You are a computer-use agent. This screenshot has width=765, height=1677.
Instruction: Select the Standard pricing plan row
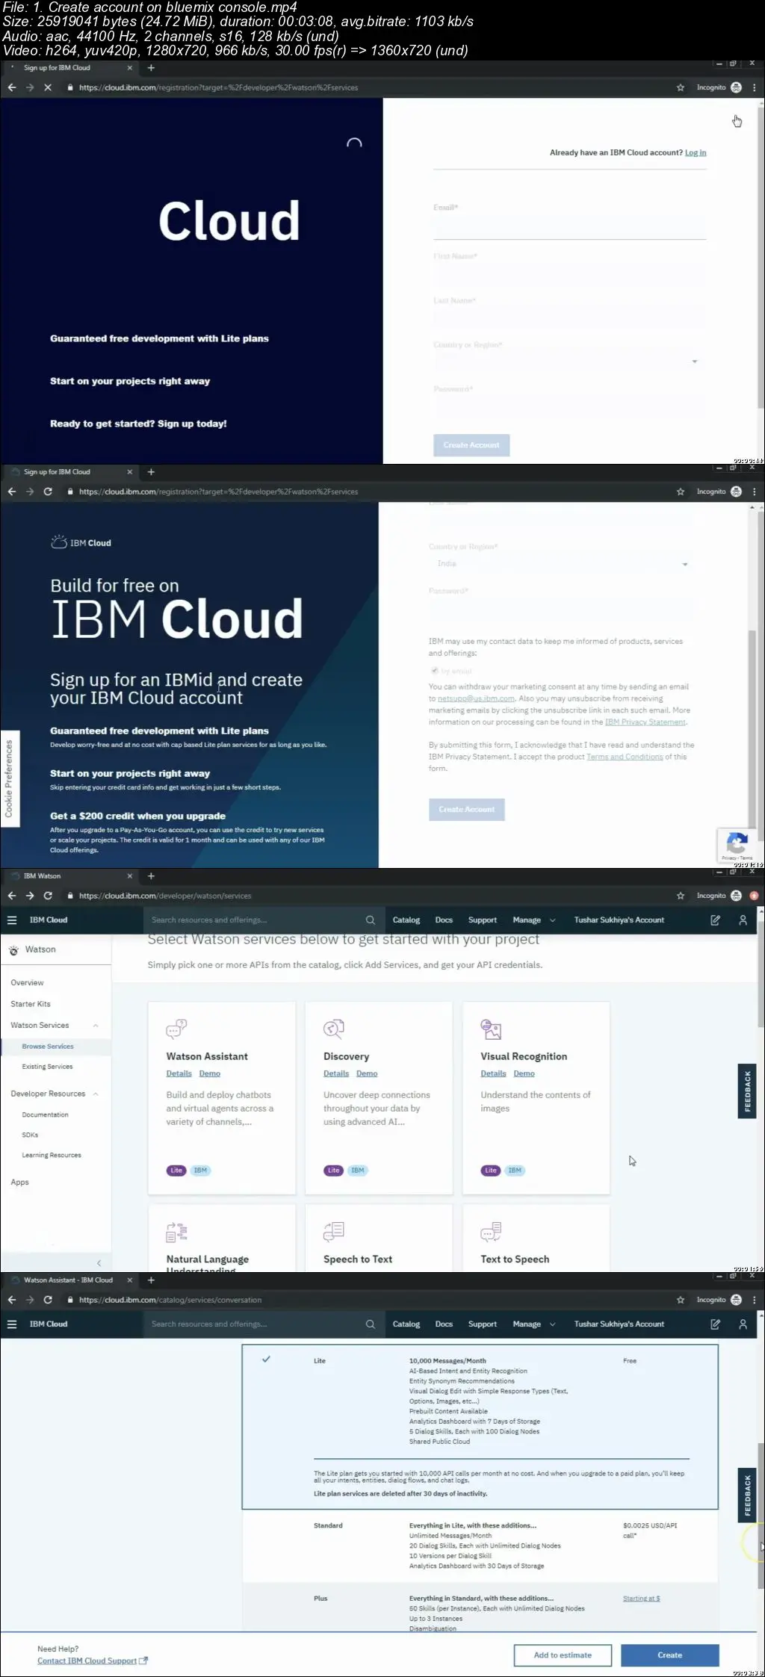480,1546
